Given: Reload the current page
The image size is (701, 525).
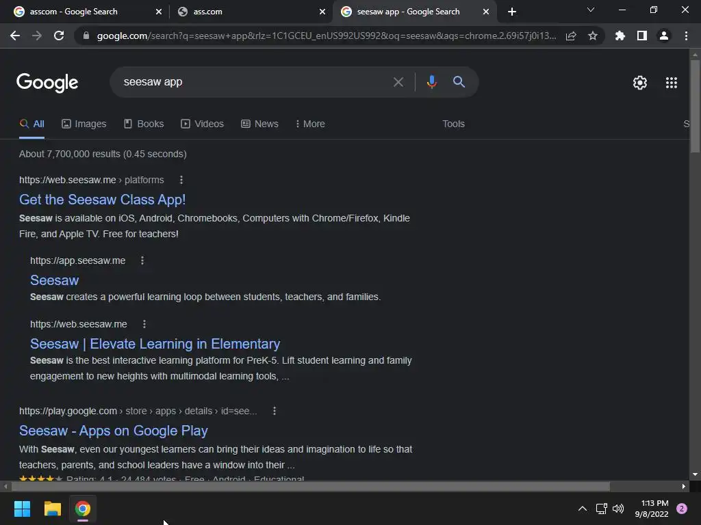Looking at the screenshot, I should pos(59,36).
